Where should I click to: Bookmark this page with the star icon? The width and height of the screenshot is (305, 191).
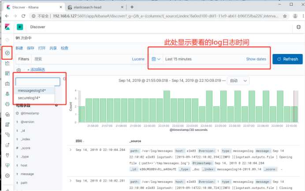[285, 16]
